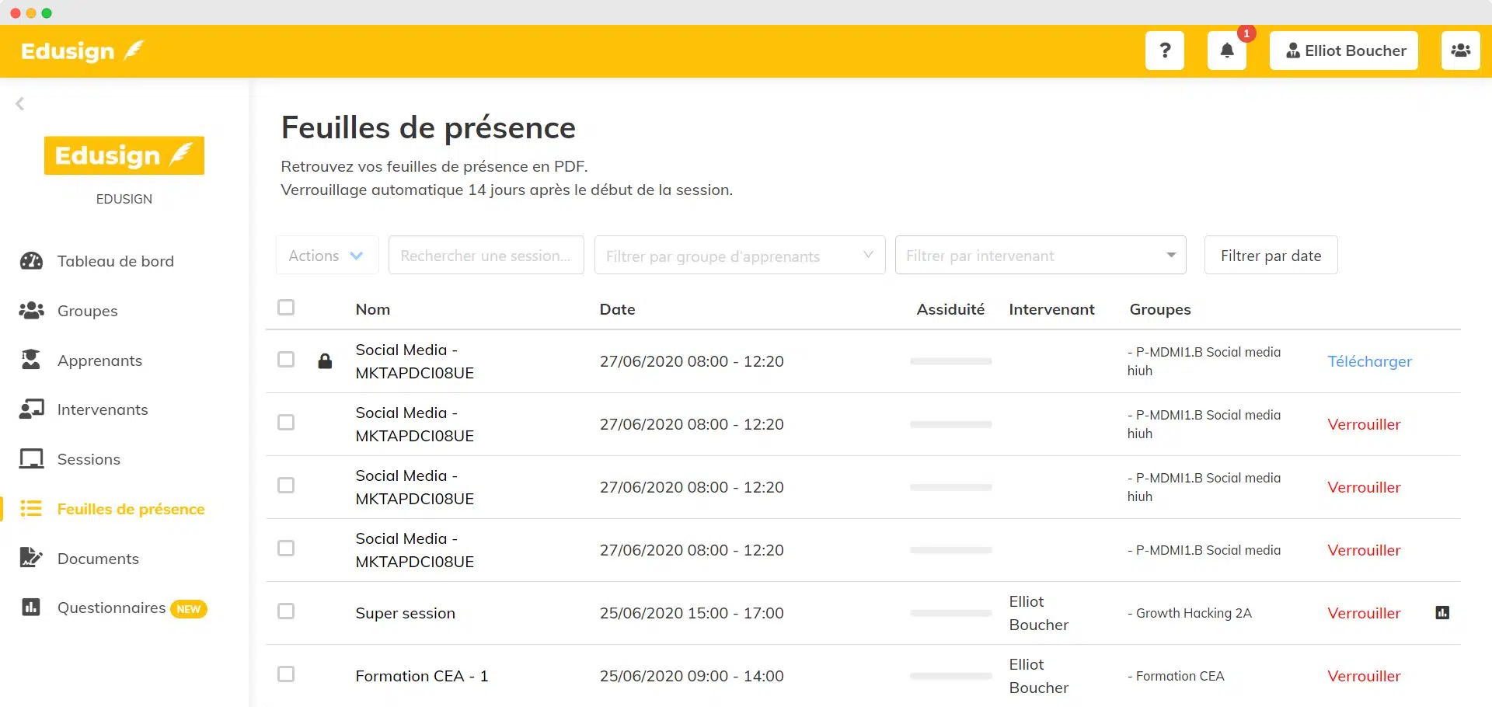
Task: Collapse sidebar with the back chevron
Action: click(x=20, y=103)
